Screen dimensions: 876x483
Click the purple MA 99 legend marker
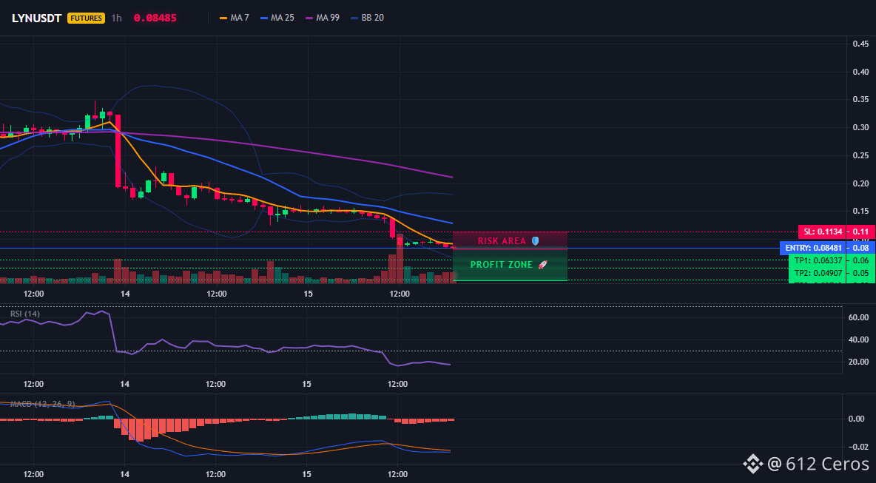click(309, 18)
